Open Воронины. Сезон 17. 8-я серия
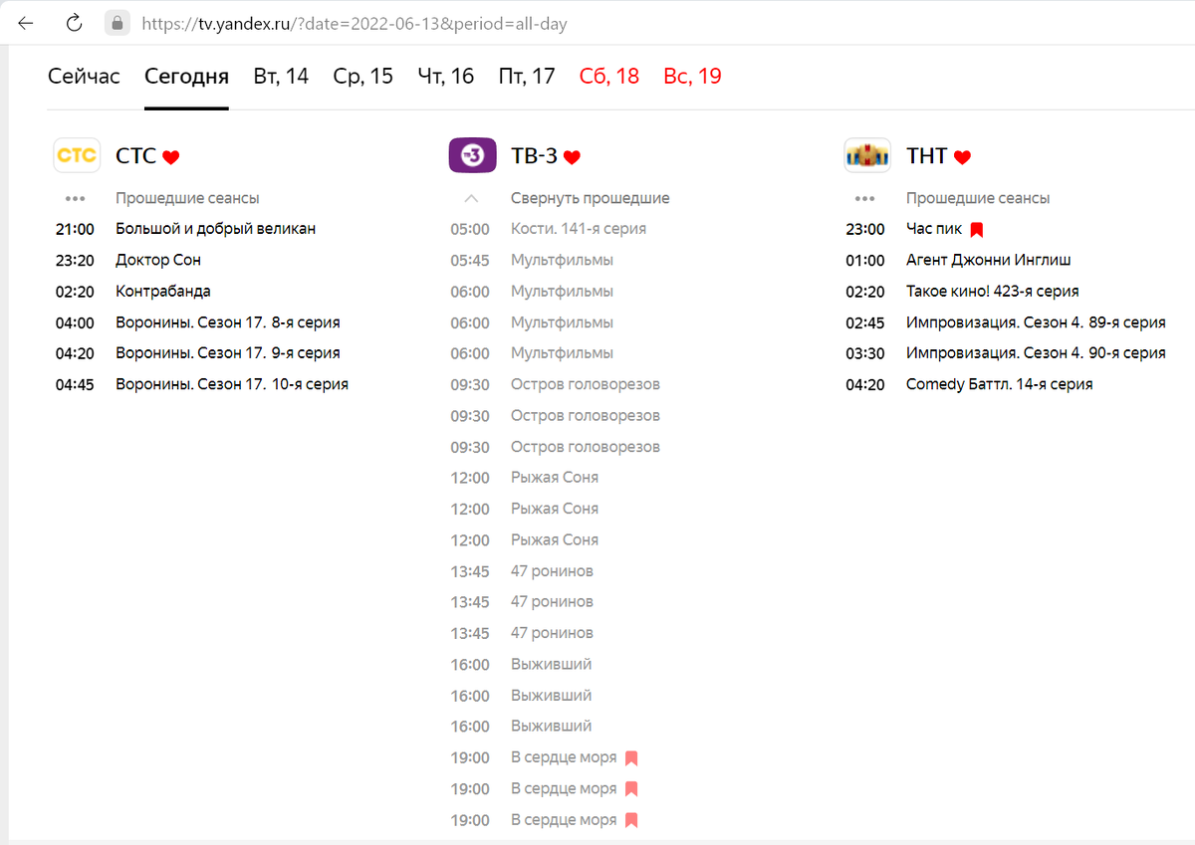 point(228,322)
